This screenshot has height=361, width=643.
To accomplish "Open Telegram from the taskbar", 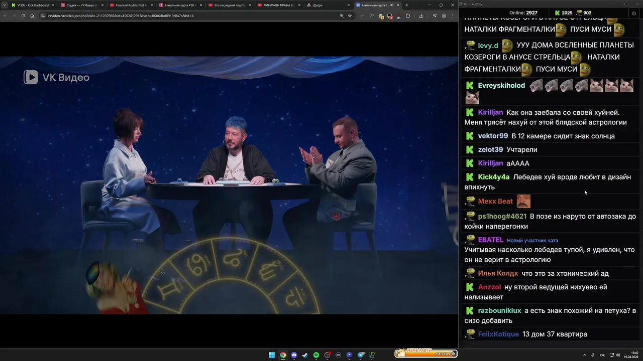I will pos(361,355).
